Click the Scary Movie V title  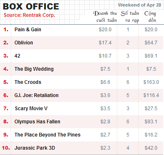coord(31,109)
